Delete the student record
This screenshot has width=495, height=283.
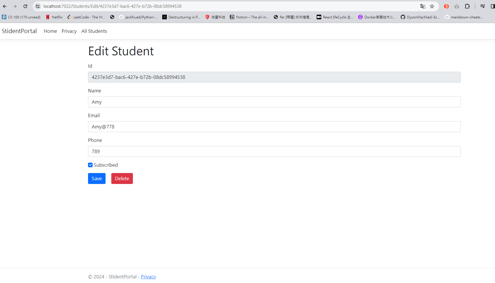pos(122,178)
